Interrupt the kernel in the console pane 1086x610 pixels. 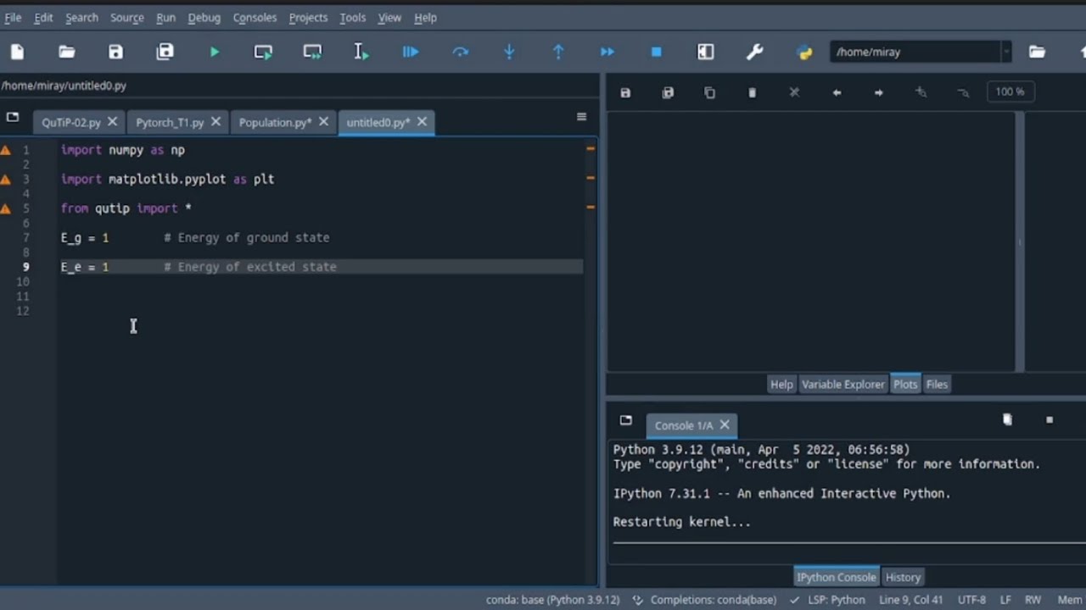click(1050, 419)
